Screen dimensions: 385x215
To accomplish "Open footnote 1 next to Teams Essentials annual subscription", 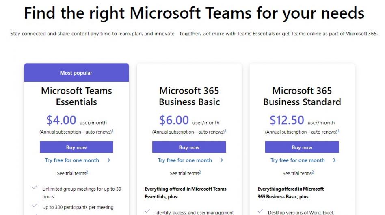I will [x=112, y=131].
